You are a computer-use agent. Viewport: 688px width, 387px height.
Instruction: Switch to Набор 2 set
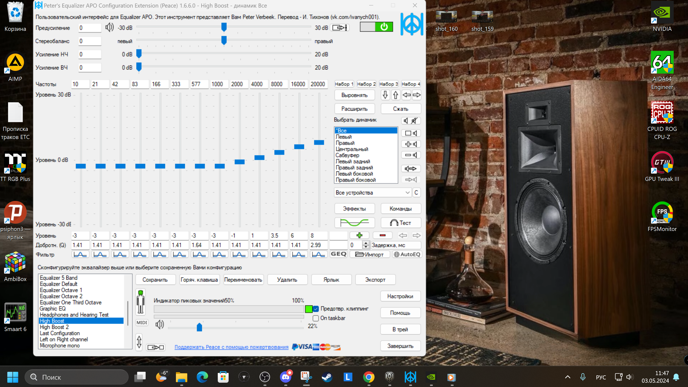(366, 84)
